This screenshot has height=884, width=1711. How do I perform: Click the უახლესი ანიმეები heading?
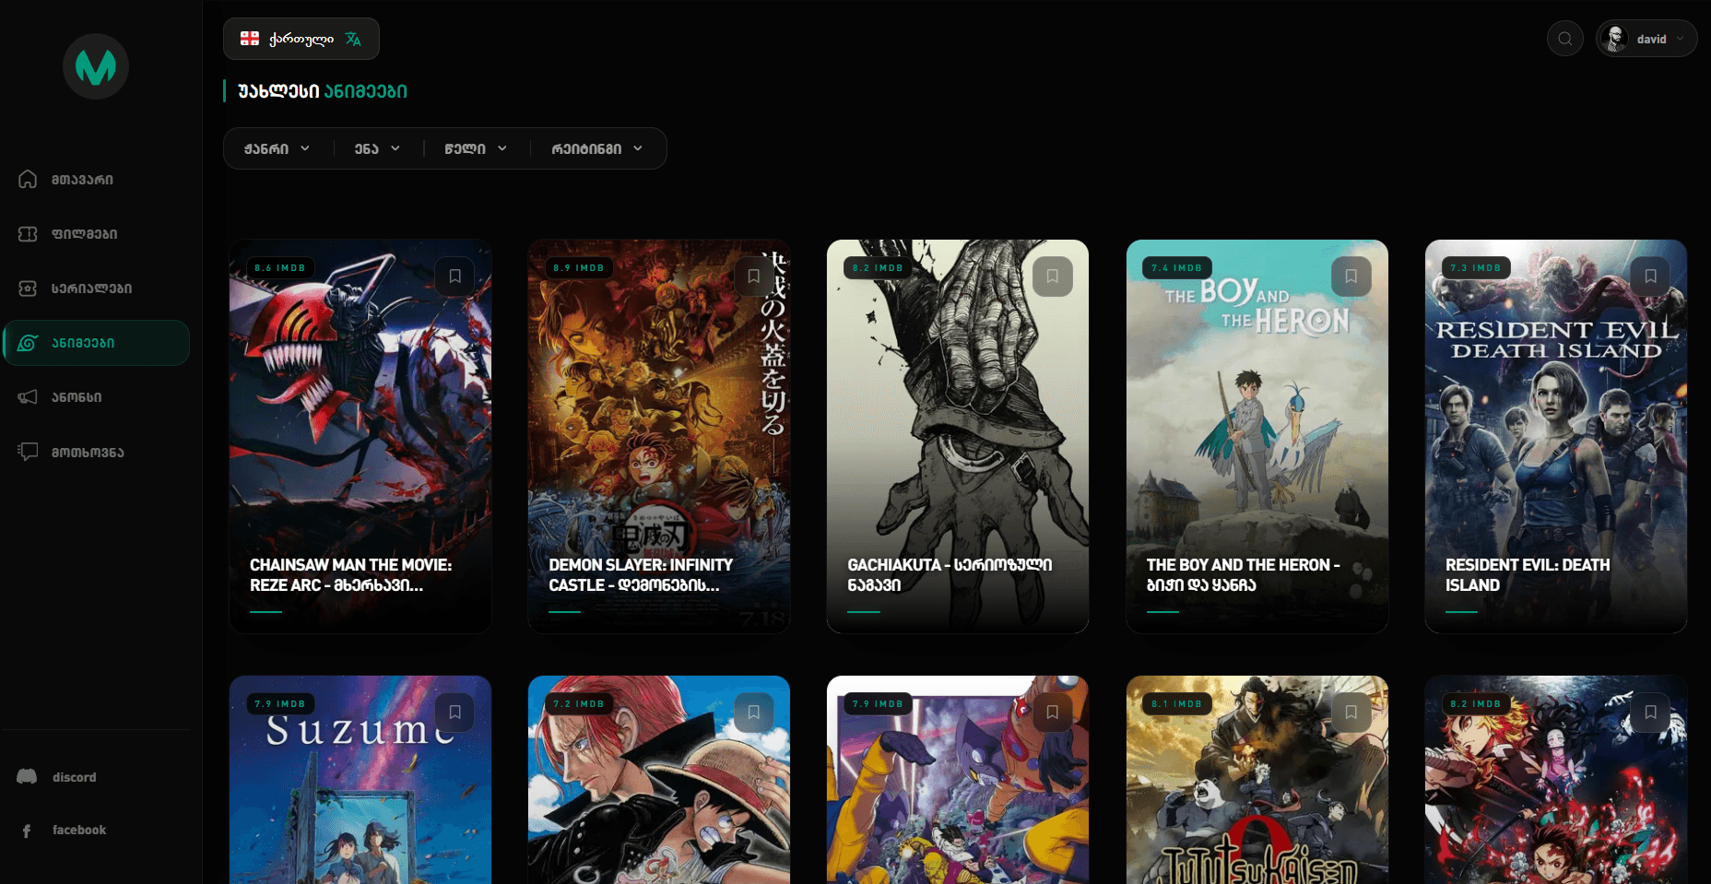(323, 91)
